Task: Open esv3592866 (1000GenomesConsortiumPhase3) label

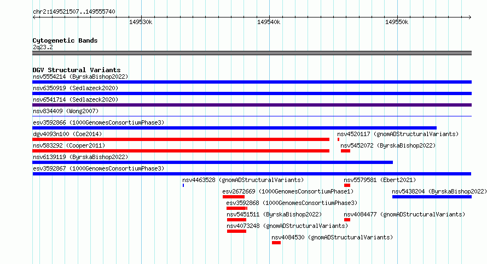Action: click(98, 122)
